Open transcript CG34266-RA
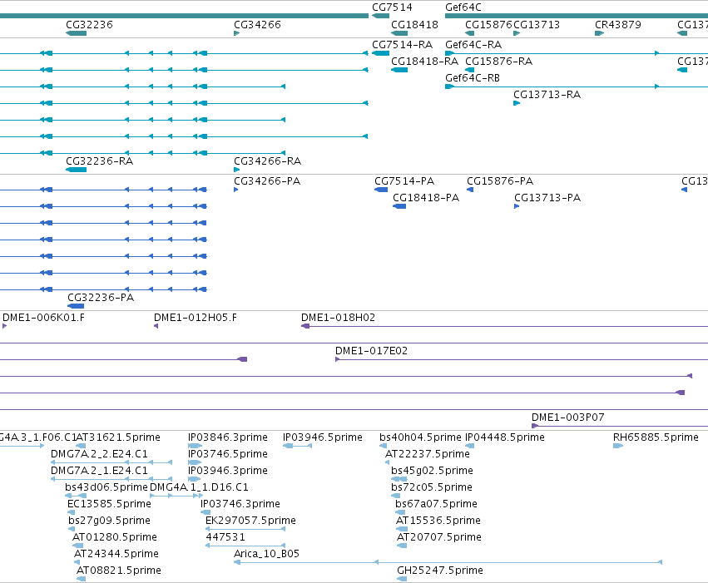 coord(267,161)
